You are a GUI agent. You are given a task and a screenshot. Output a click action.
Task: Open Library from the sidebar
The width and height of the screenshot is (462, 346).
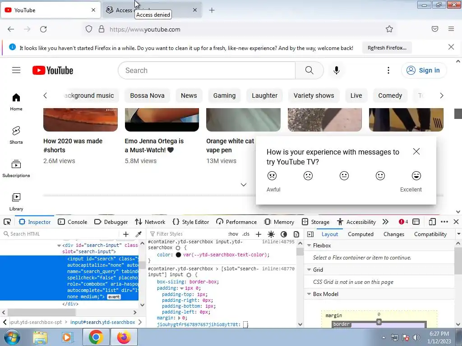16,202
